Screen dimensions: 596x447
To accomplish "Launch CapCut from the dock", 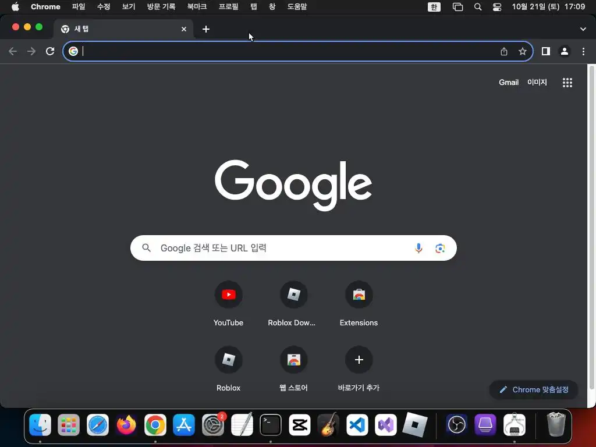I will tap(300, 424).
